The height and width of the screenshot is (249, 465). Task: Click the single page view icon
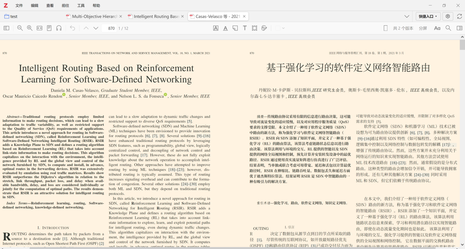pos(385,28)
